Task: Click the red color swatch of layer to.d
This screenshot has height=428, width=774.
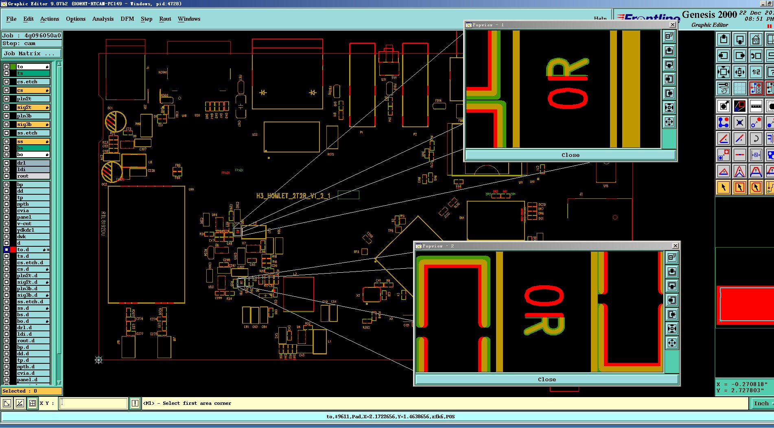Action: [13, 250]
